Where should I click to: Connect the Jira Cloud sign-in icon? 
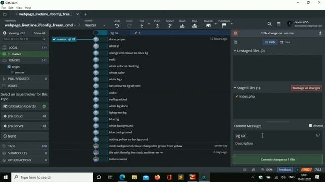(44, 116)
